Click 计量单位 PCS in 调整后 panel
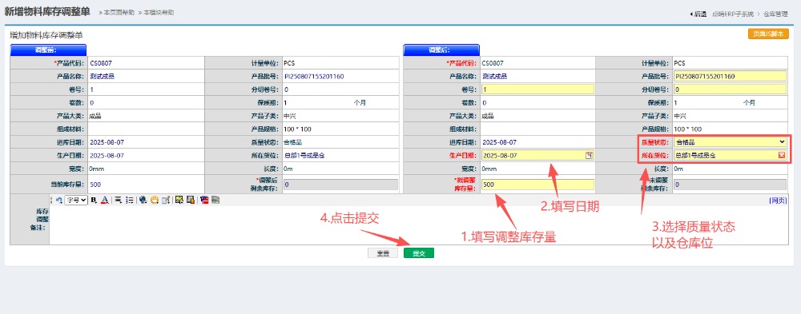 679,63
